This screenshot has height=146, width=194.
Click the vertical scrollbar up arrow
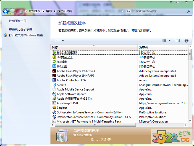point(190,47)
